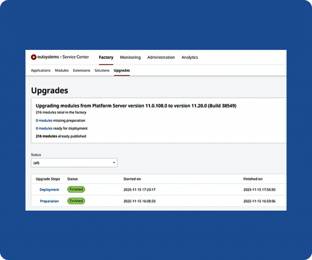Click '216 modules total in the factory' text

tap(61, 112)
